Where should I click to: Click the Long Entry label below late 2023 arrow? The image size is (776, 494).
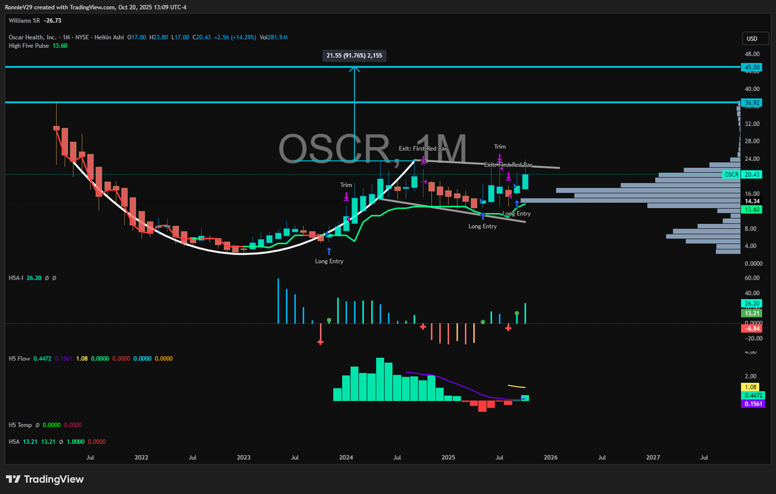click(329, 261)
